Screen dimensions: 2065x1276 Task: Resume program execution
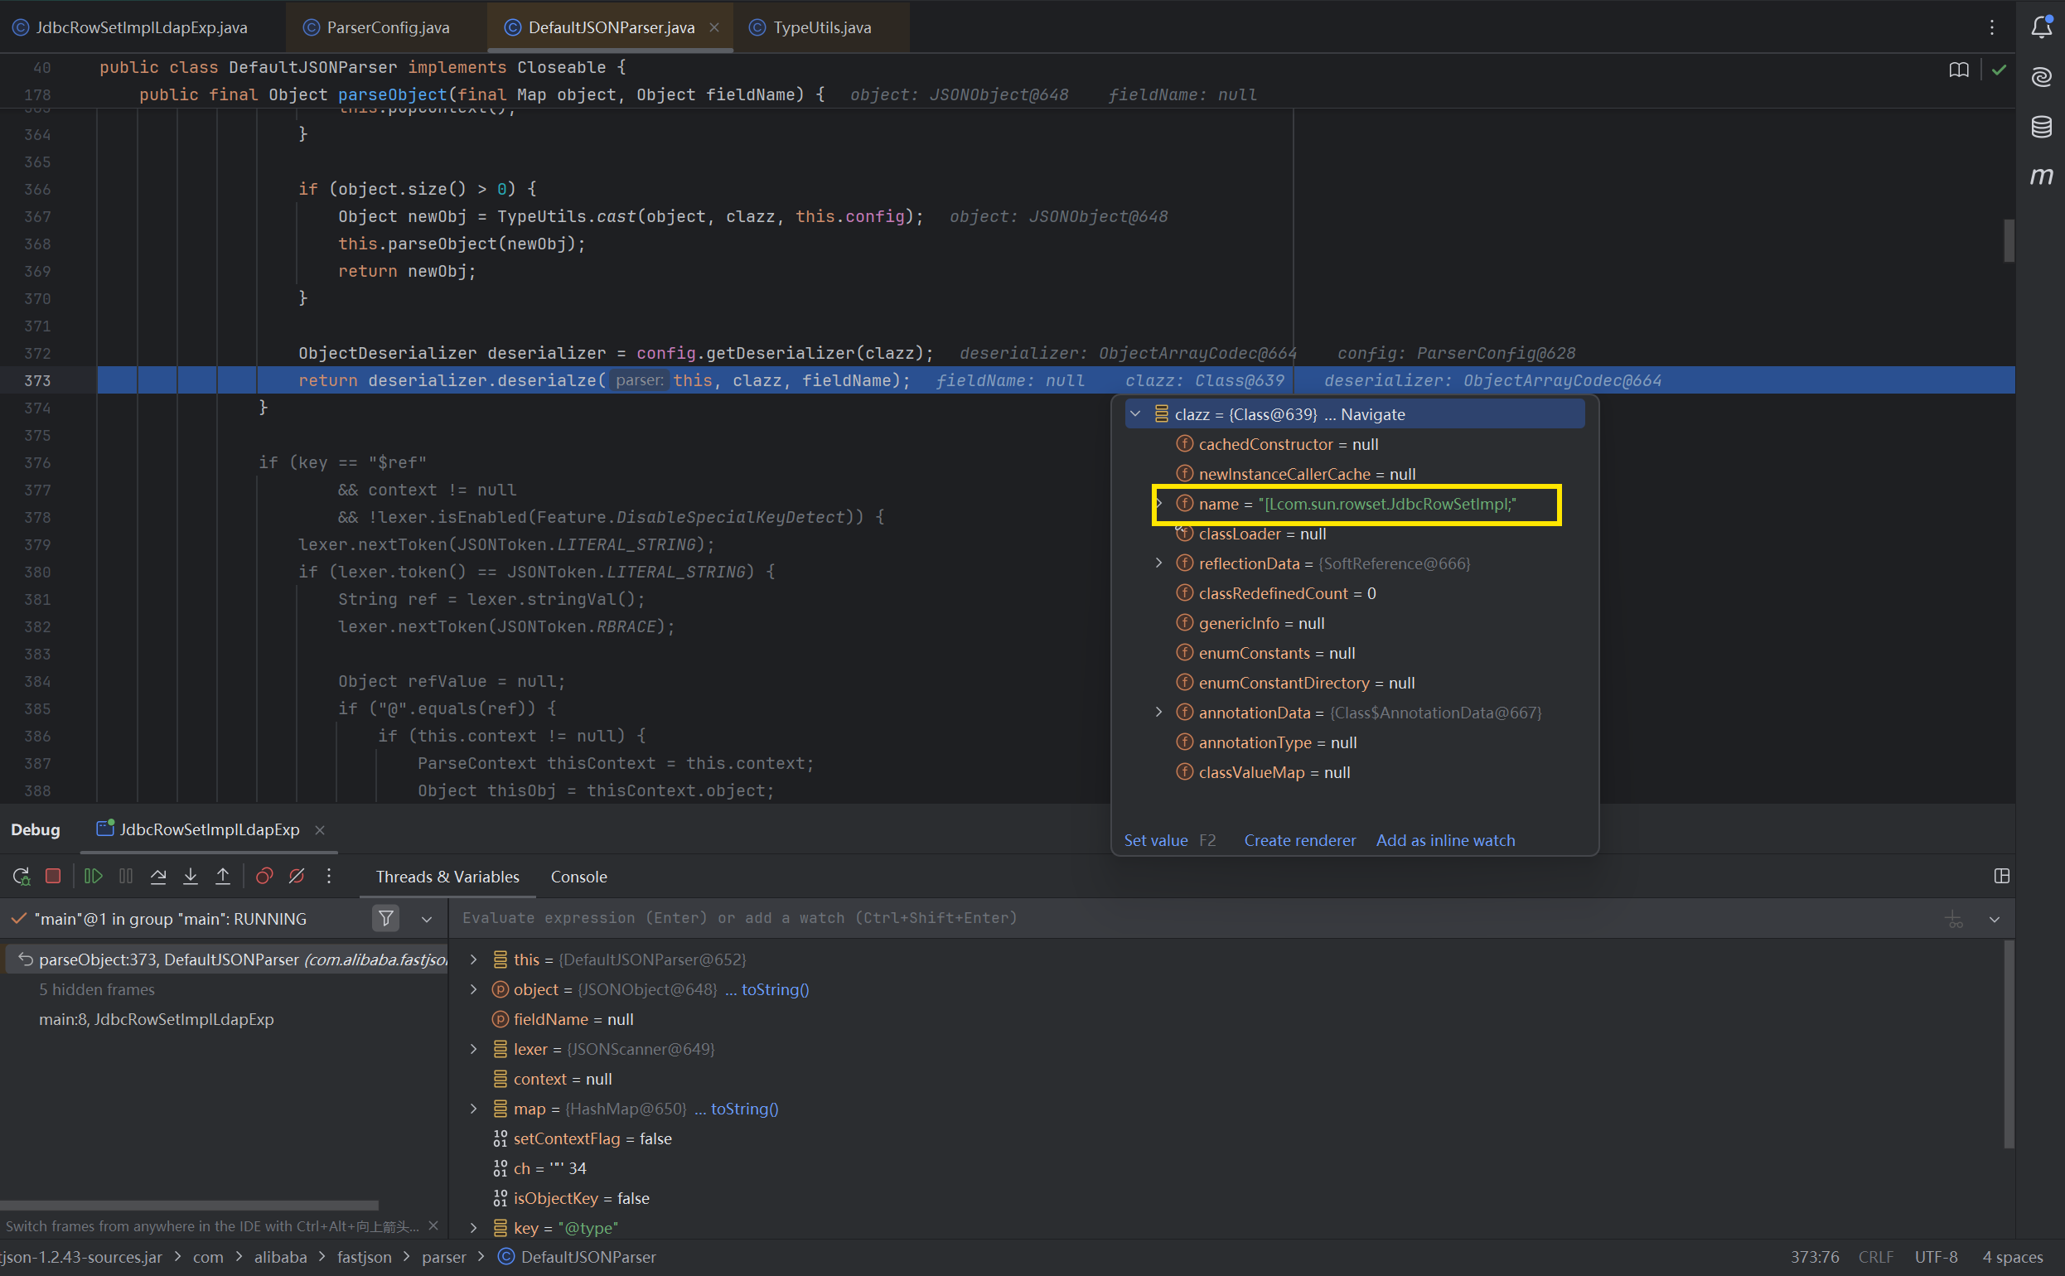(x=94, y=877)
